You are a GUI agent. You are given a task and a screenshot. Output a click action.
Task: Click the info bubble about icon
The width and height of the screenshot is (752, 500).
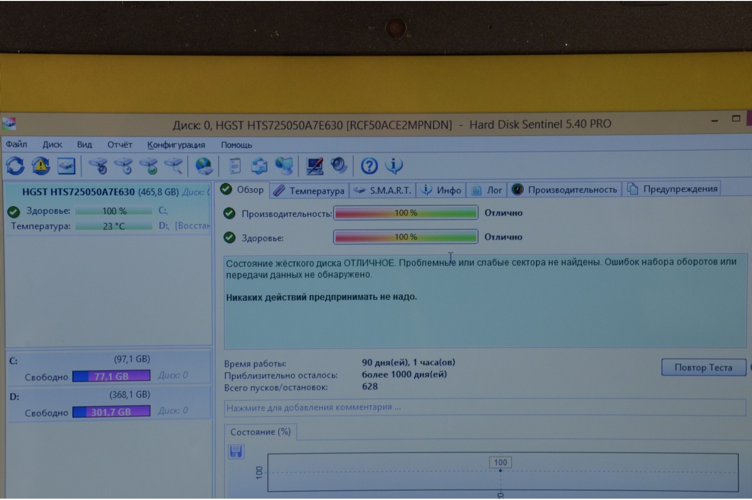click(394, 165)
